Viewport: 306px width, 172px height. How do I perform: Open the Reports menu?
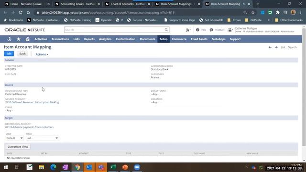89,39
